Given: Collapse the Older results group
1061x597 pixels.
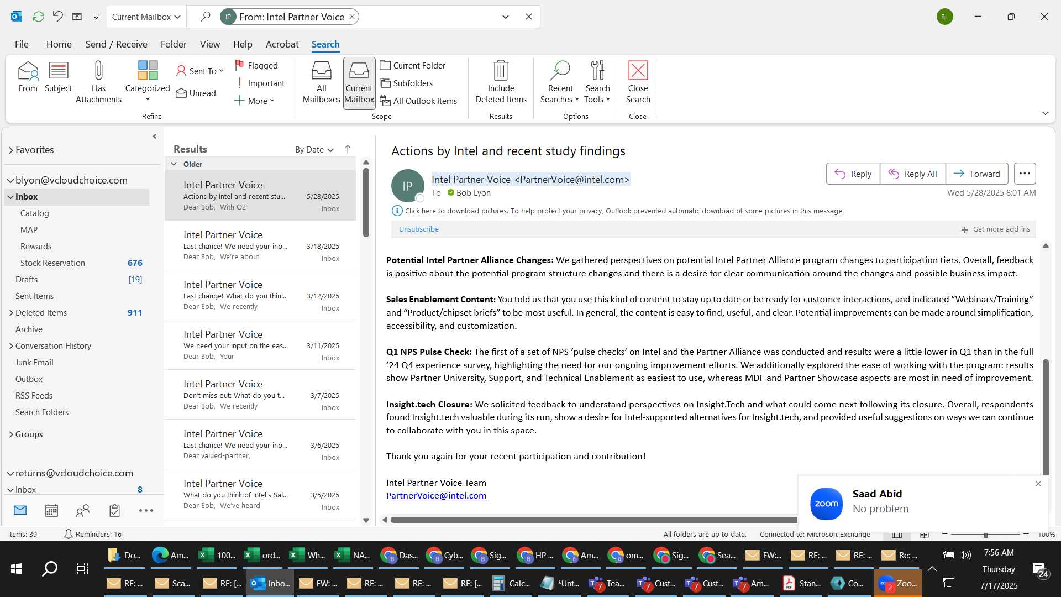Looking at the screenshot, I should 174,164.
